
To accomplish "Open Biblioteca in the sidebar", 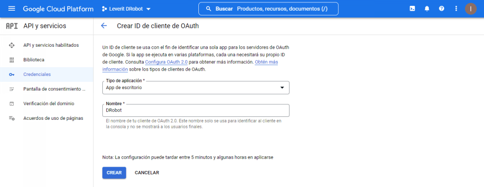I will point(47,60).
